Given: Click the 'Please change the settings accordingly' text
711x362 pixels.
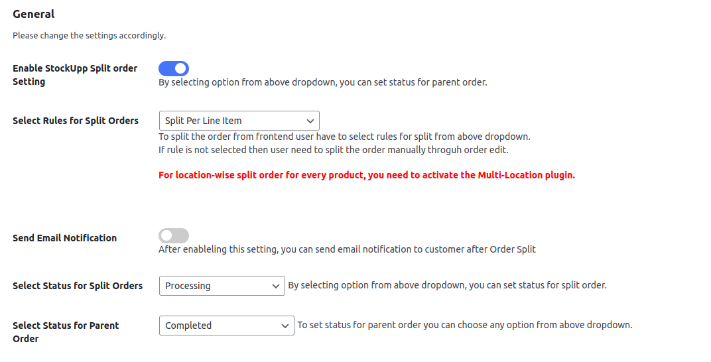Looking at the screenshot, I should (89, 35).
